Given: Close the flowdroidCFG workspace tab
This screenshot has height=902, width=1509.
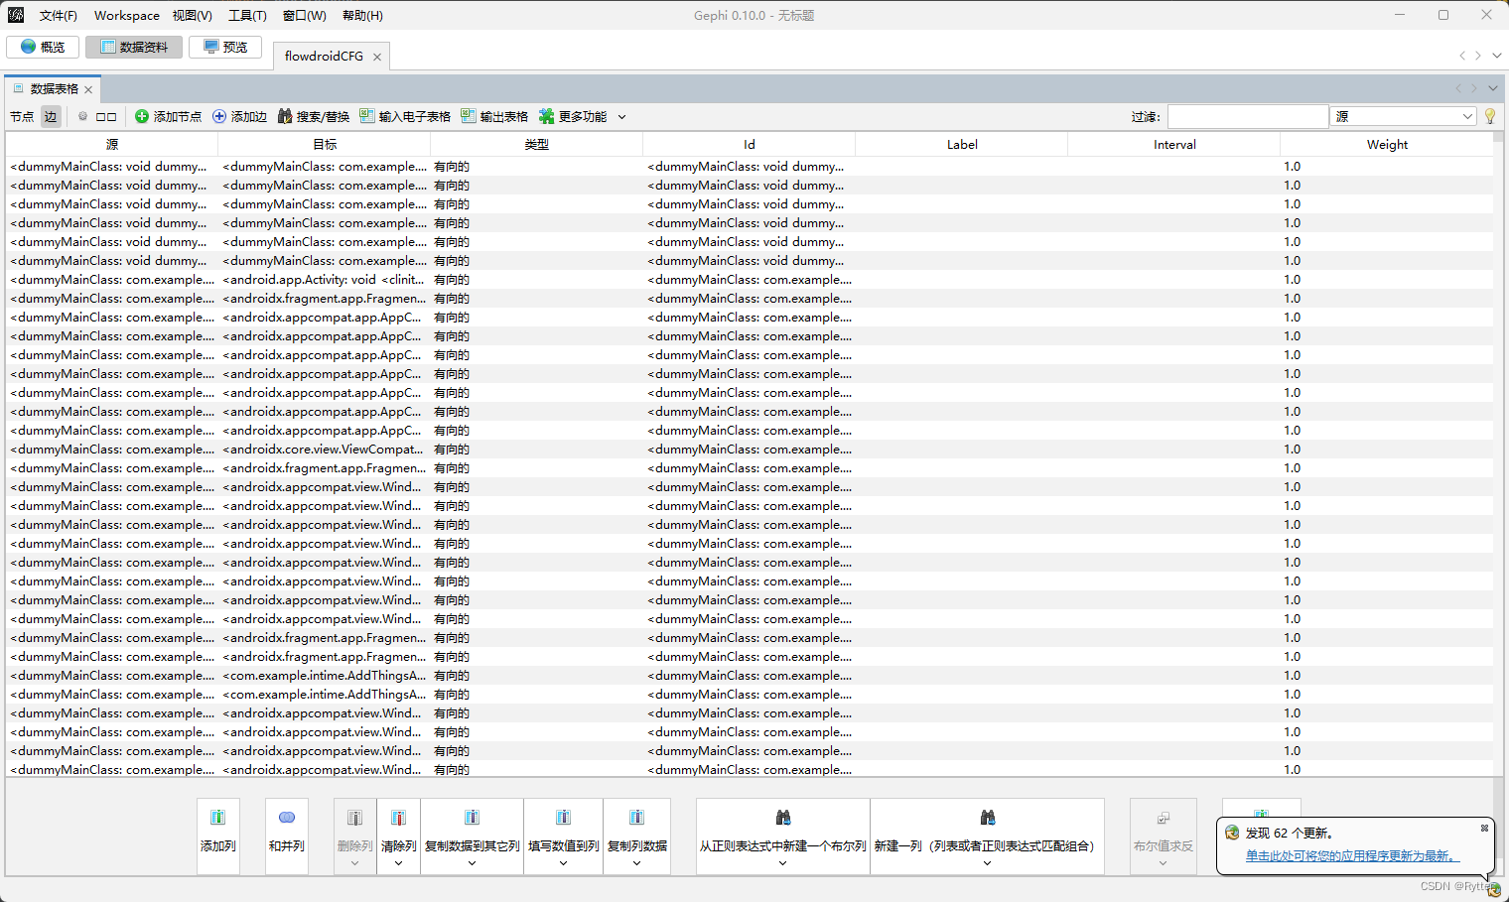Looking at the screenshot, I should 377,57.
